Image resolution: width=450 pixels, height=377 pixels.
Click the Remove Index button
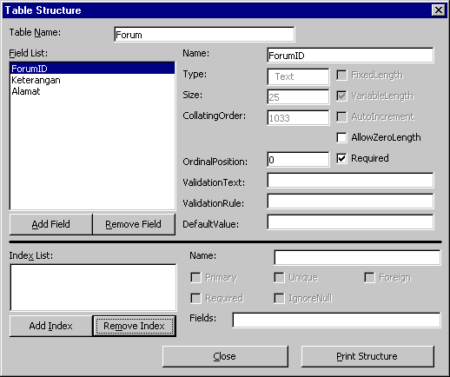click(x=134, y=326)
